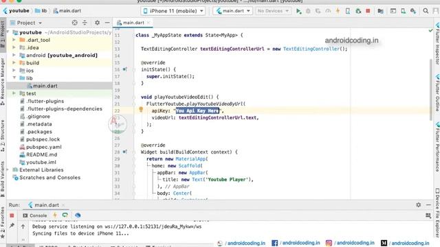Stop process using Run panel red square
Image resolution: width=440 pixels, height=247 pixels.
click(12, 215)
